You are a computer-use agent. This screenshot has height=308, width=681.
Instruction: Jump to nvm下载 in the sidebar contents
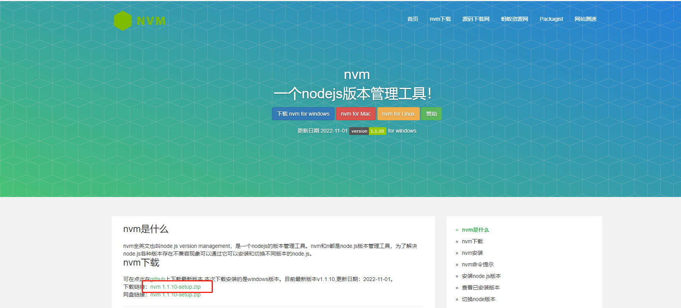coord(472,241)
